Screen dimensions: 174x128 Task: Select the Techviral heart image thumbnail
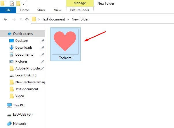pos(65,44)
